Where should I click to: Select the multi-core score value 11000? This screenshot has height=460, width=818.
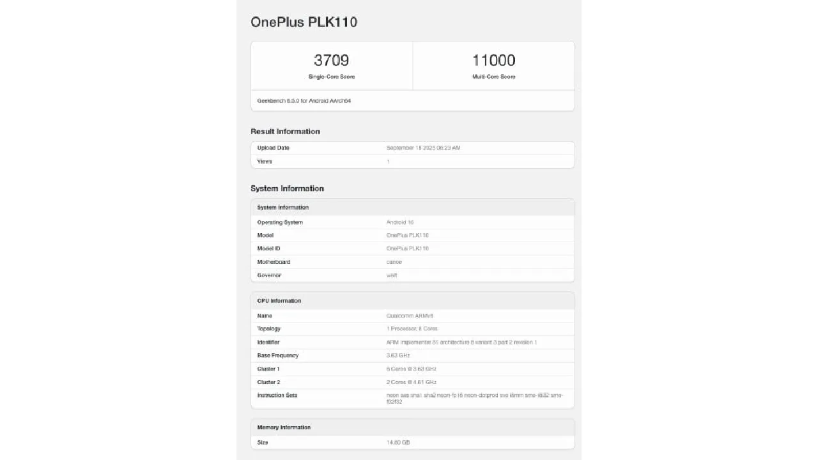click(493, 60)
